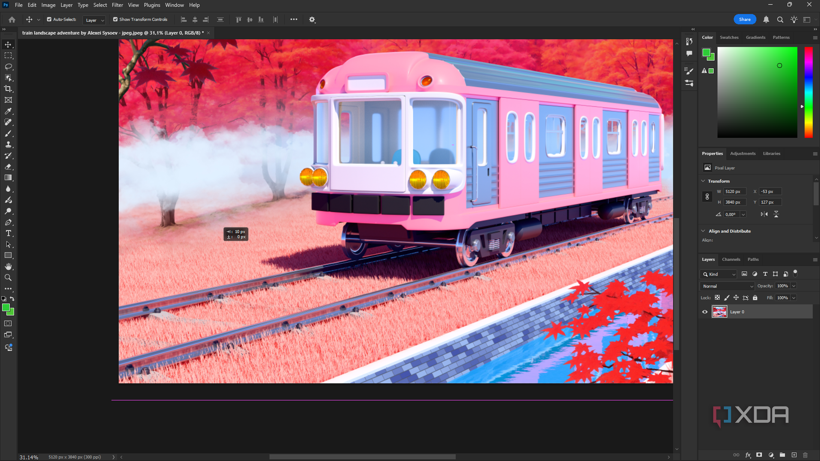Open the gear settings in options bar

[x=312, y=20]
